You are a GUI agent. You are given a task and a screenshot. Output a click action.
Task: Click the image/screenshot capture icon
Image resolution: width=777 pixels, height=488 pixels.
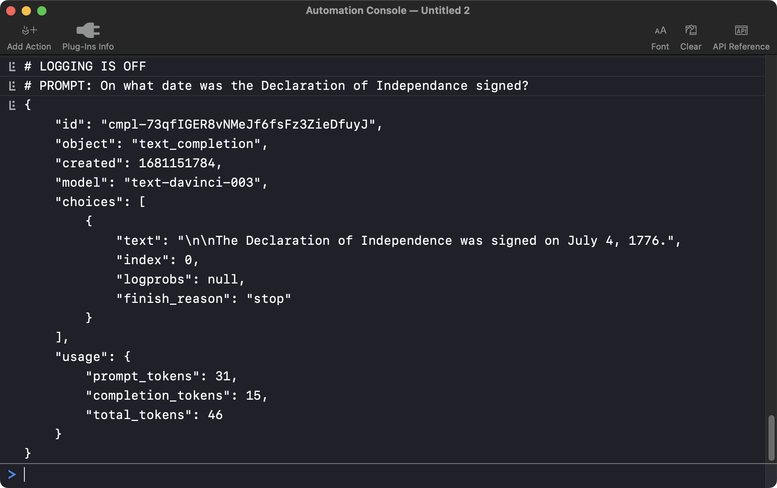[x=691, y=30]
